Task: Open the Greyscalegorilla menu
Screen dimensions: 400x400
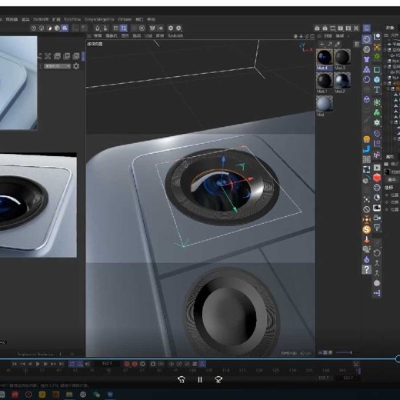Action: click(x=99, y=19)
